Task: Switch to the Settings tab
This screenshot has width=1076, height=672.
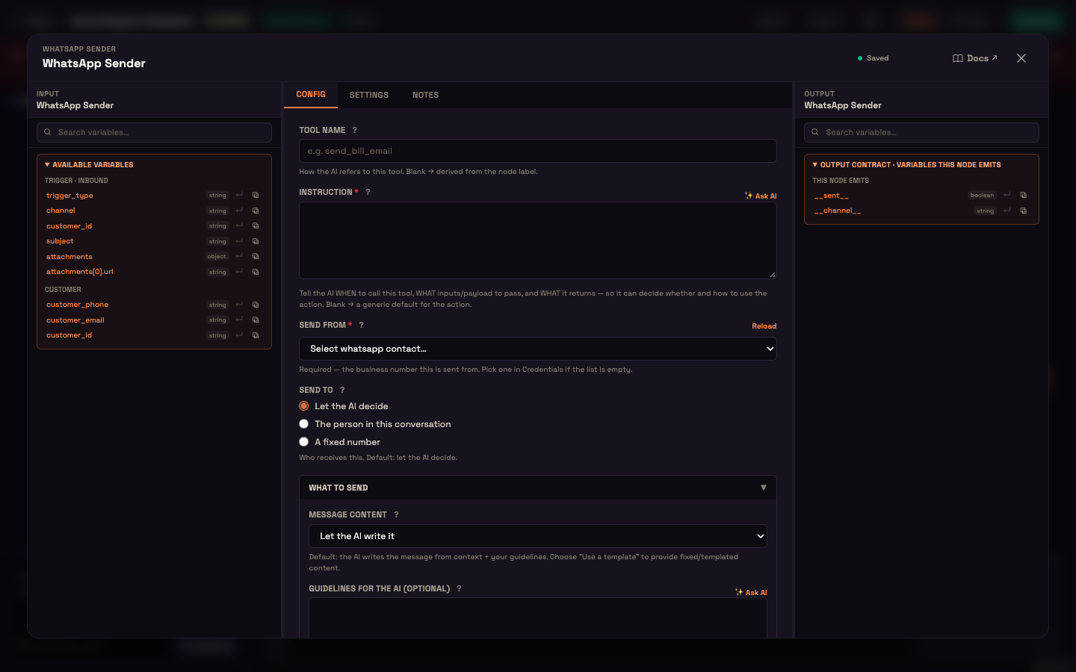Action: pos(369,95)
